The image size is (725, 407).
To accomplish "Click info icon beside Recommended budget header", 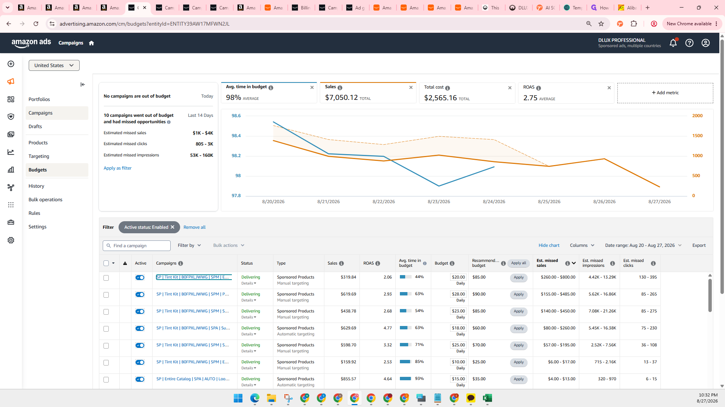I will click(503, 263).
